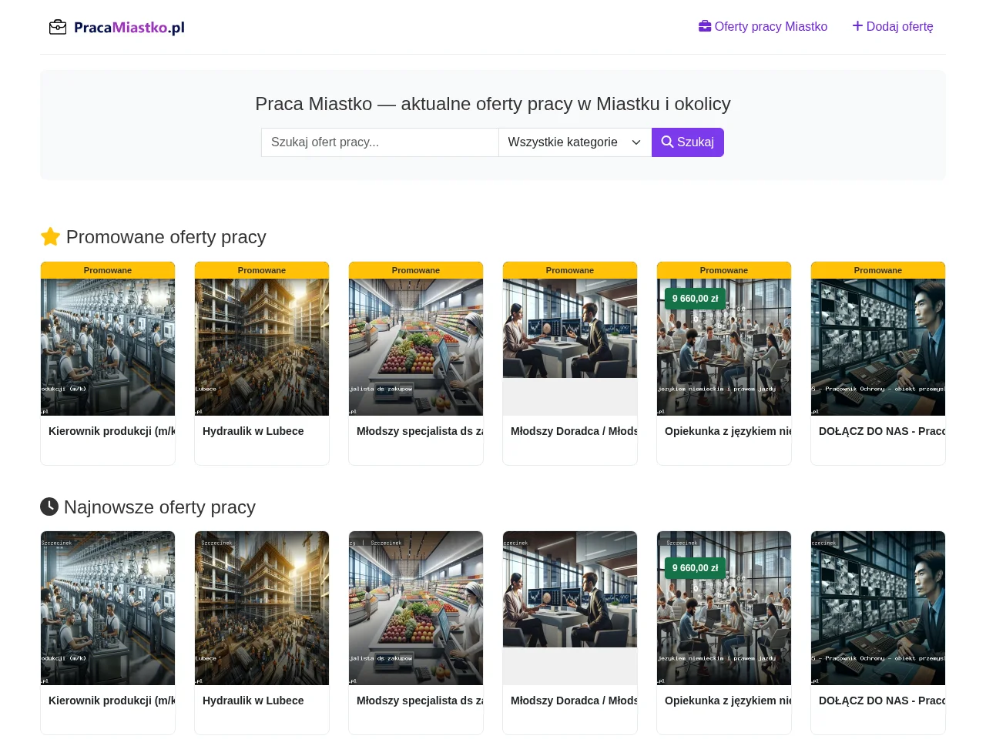Select "Młodszy specjalista ds" title under Najnowsze oferty
Image resolution: width=986 pixels, height=739 pixels.
point(420,701)
